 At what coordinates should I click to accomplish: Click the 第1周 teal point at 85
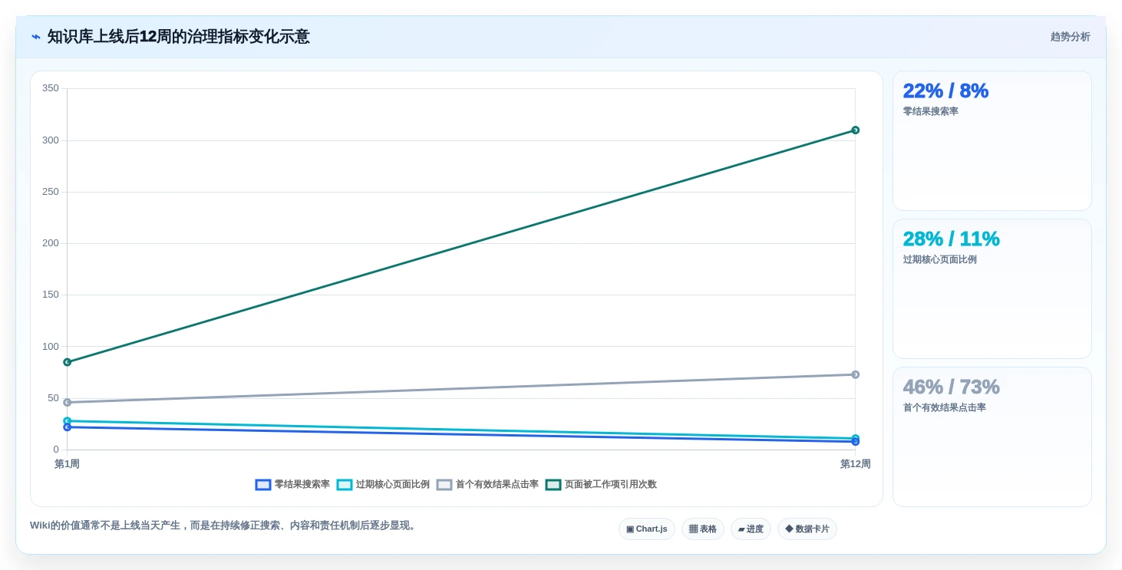(x=68, y=362)
